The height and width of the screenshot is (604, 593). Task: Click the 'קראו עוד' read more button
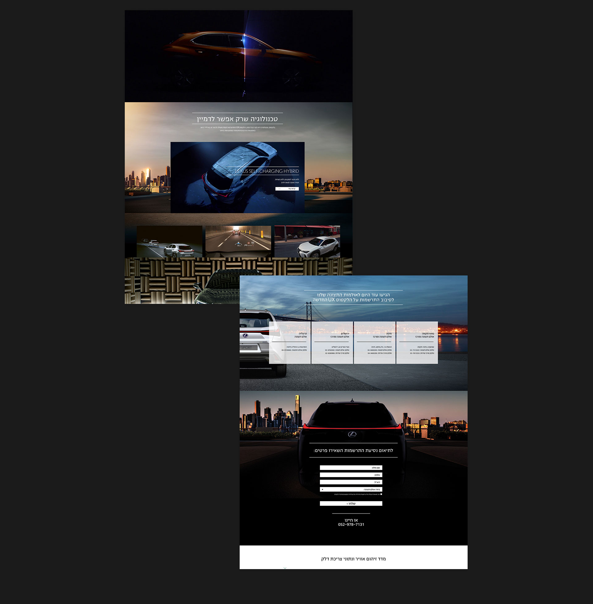coord(287,189)
